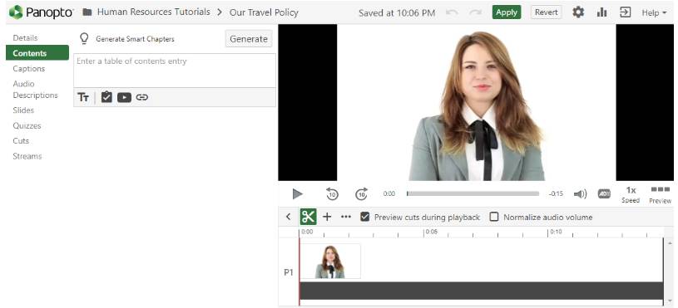Open Human Resources Tutorials folder icon
678x308 pixels.
(87, 12)
